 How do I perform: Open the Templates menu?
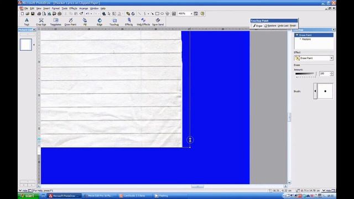pyautogui.click(x=55, y=22)
